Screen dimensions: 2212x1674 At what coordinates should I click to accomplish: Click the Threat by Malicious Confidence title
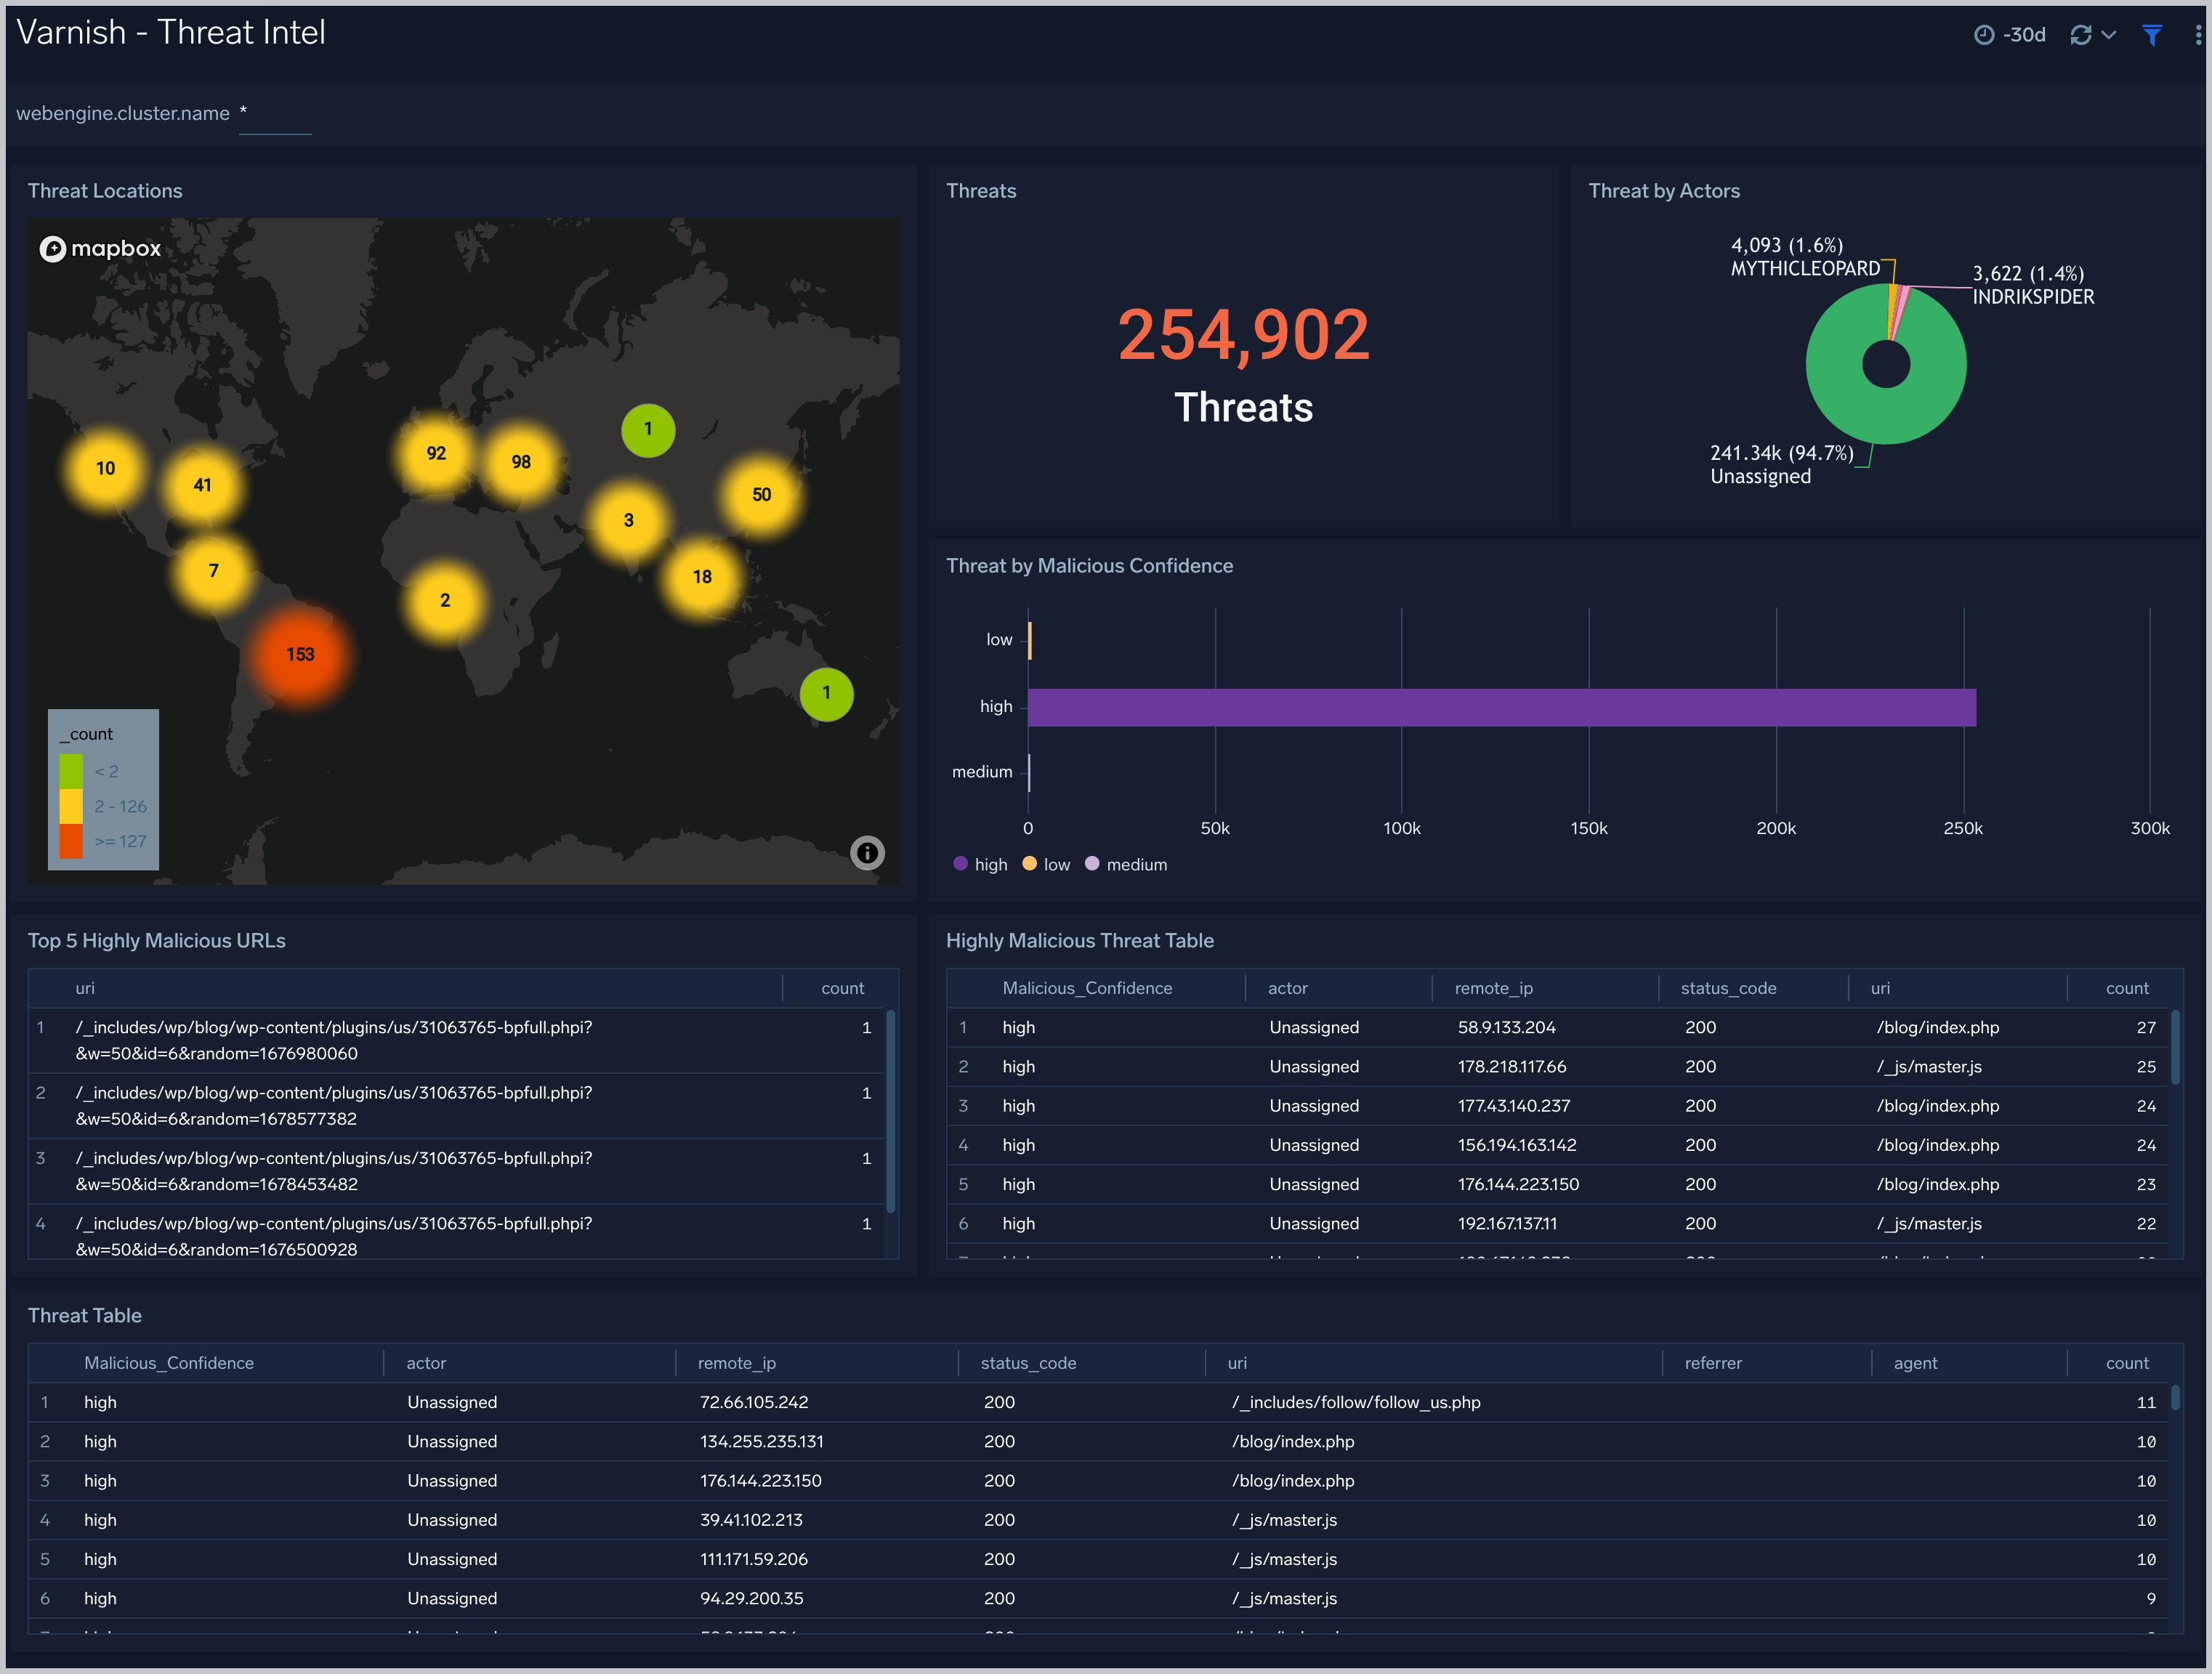(x=1089, y=566)
